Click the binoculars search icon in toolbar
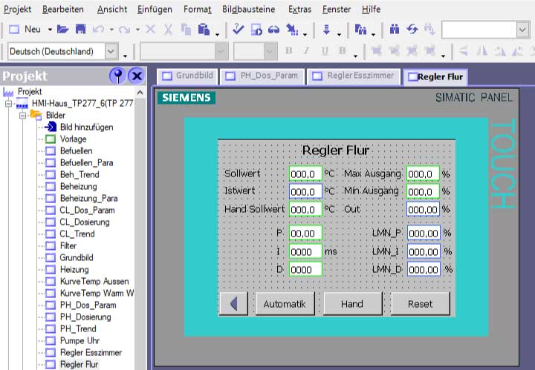This screenshot has height=370, width=535. point(395,30)
